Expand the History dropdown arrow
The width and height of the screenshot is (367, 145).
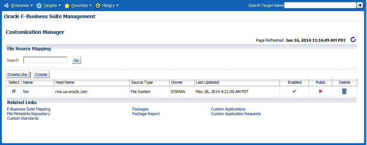click(117, 5)
